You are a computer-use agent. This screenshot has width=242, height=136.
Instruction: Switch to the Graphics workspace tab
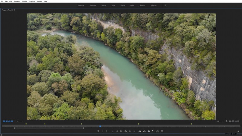tap(142, 5)
